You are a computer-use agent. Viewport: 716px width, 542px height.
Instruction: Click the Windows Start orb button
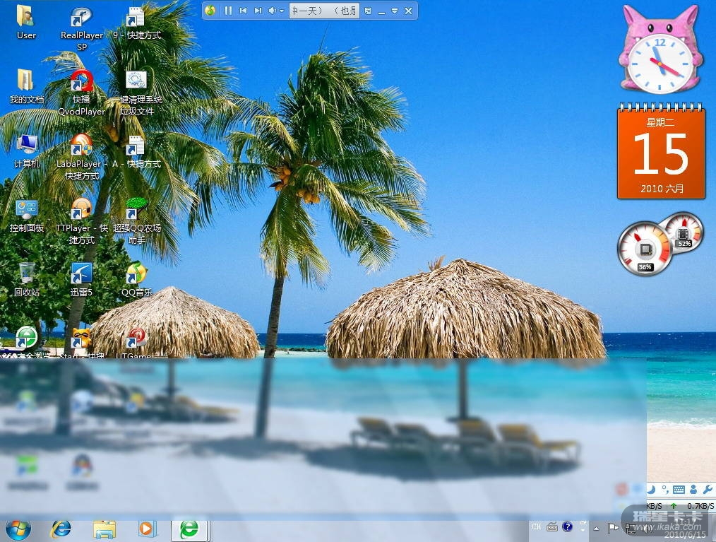tap(18, 529)
